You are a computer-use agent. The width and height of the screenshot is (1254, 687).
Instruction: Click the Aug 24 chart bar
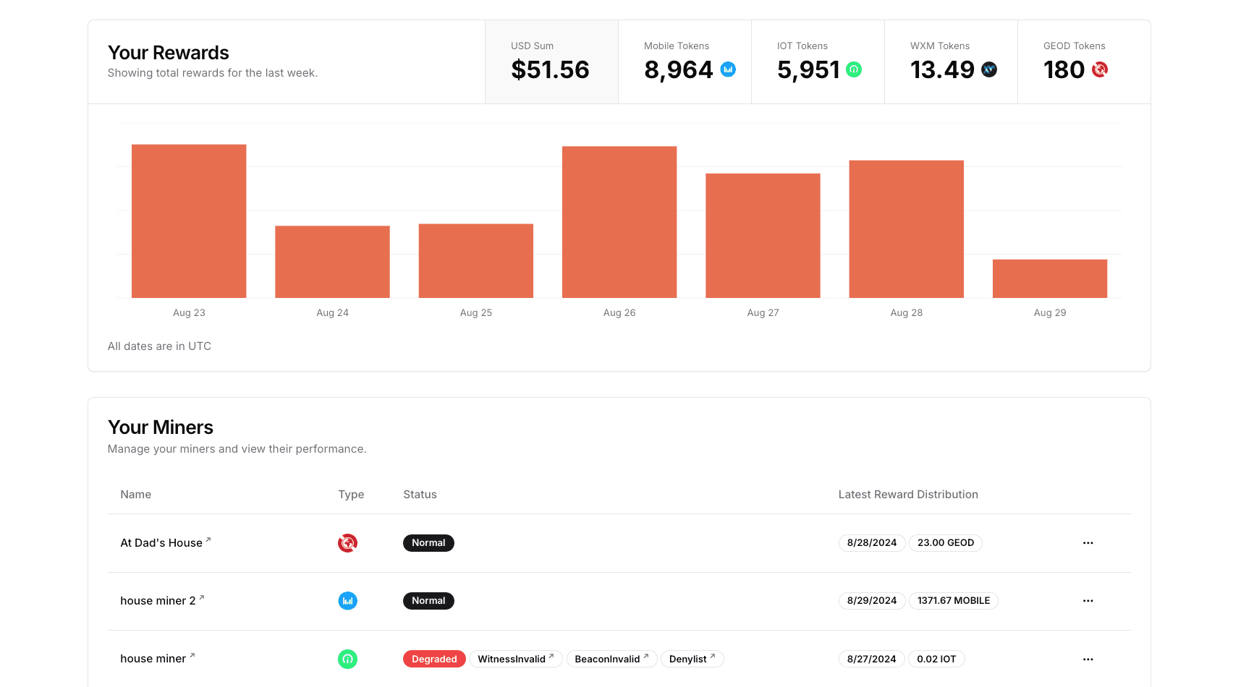pos(332,262)
